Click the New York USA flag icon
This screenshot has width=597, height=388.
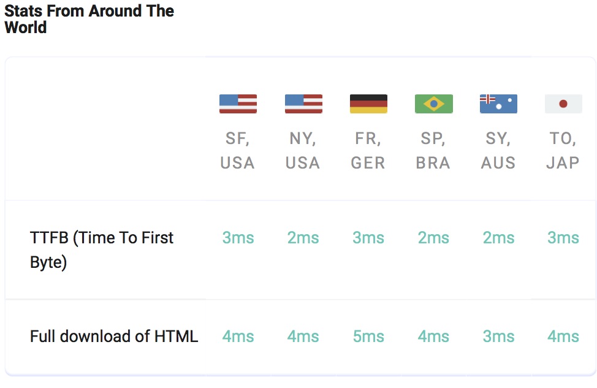(303, 104)
